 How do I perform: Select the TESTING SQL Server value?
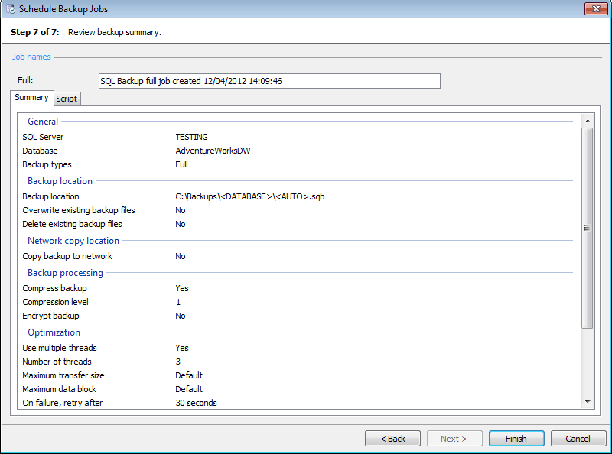click(191, 137)
